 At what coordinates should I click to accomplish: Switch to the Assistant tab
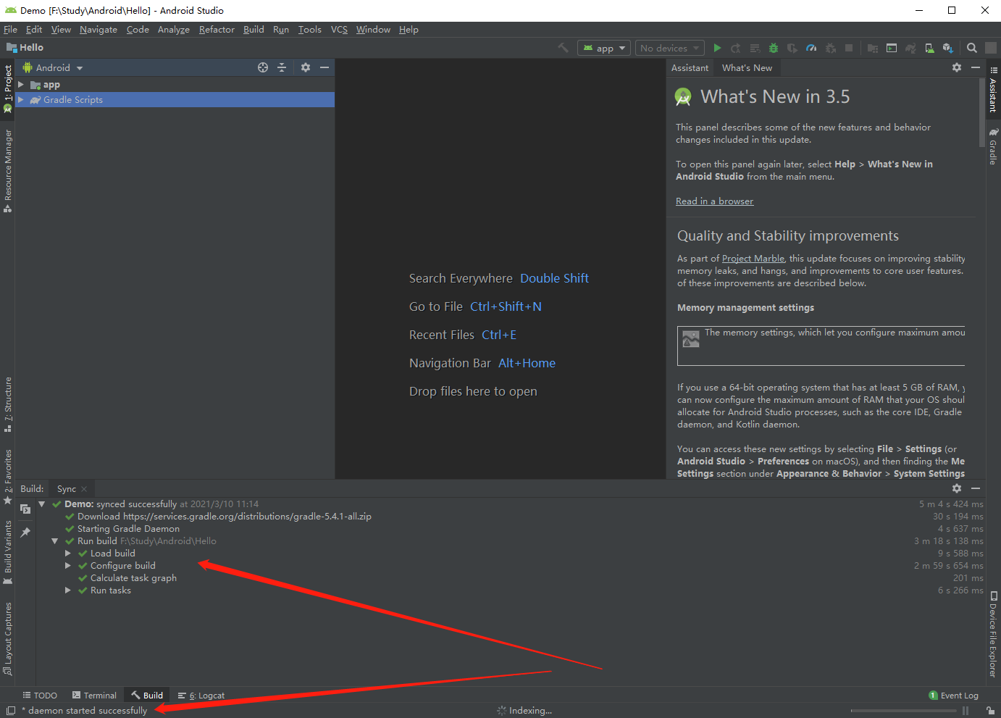coord(690,67)
